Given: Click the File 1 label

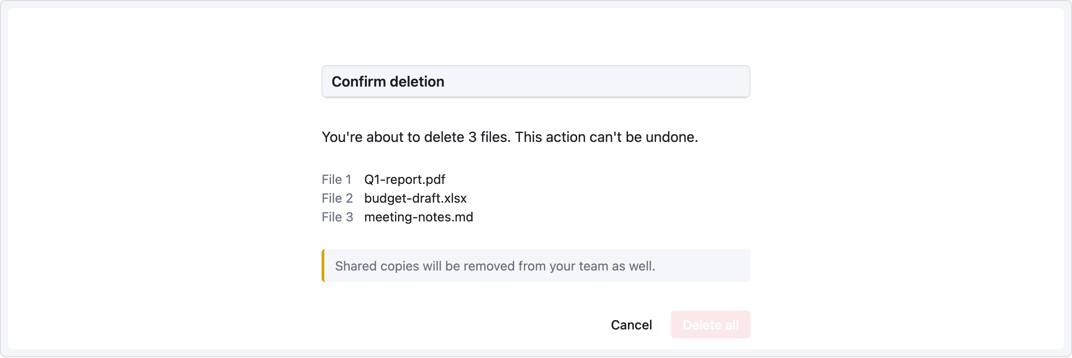Looking at the screenshot, I should coord(337,179).
